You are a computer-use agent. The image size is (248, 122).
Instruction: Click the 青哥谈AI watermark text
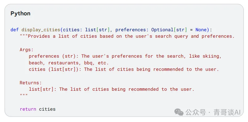coord(227,112)
